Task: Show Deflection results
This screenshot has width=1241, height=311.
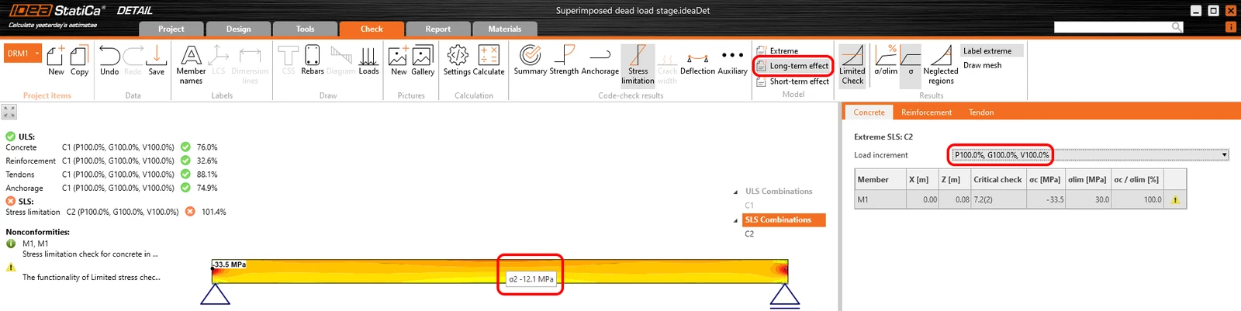Action: (697, 60)
